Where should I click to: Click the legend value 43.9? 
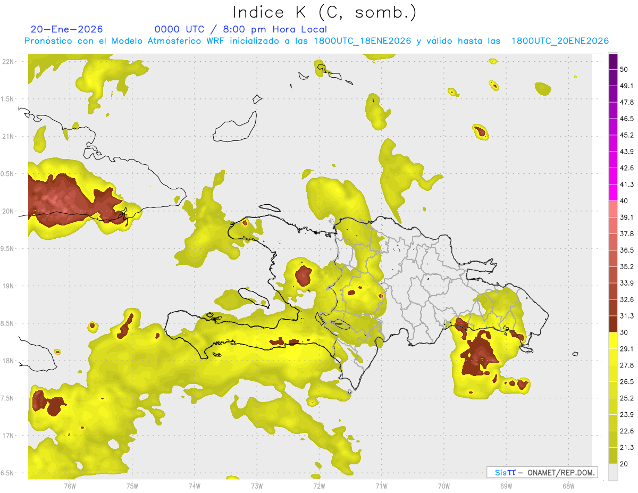[x=627, y=152]
